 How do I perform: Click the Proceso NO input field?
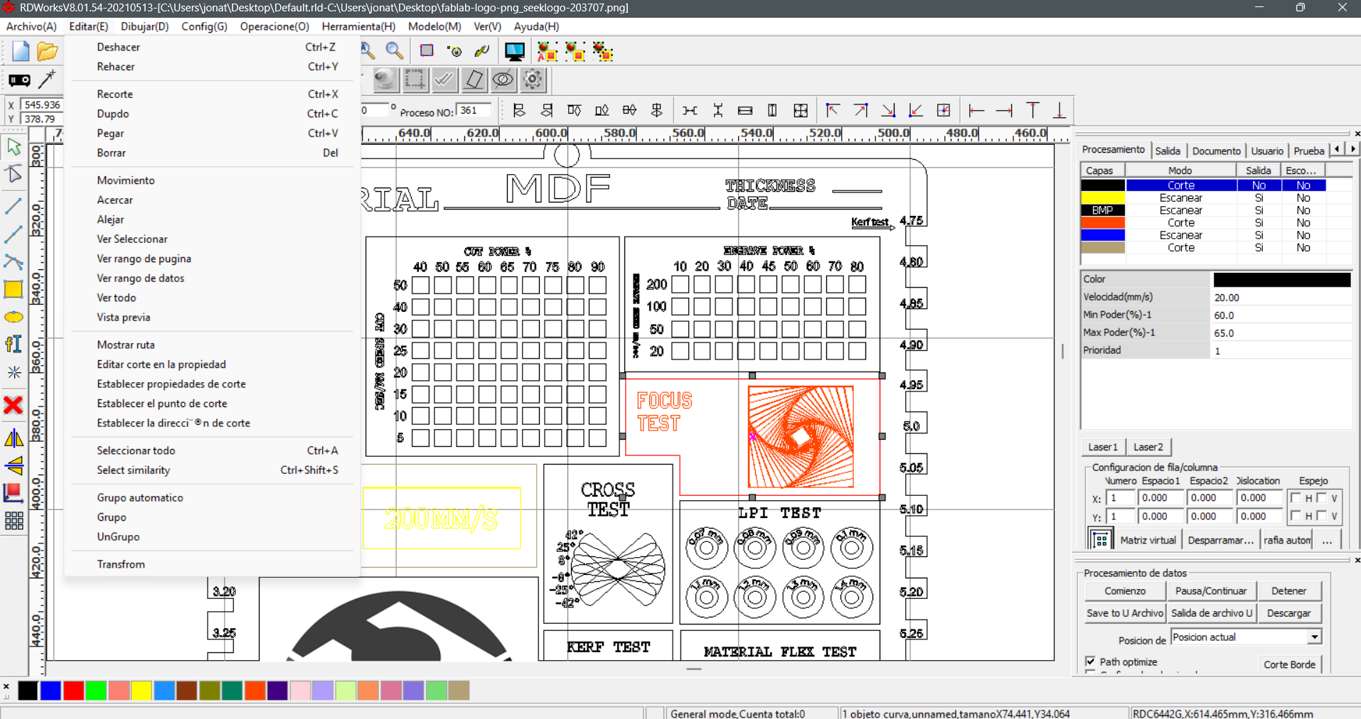pyautogui.click(x=474, y=111)
